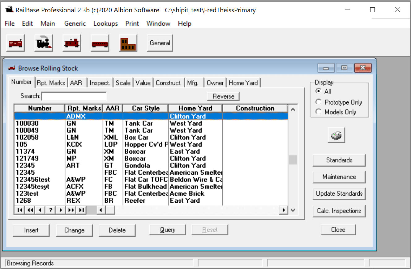411x269 pixels.
Task: Select the row numbered 100030
Action: point(152,123)
